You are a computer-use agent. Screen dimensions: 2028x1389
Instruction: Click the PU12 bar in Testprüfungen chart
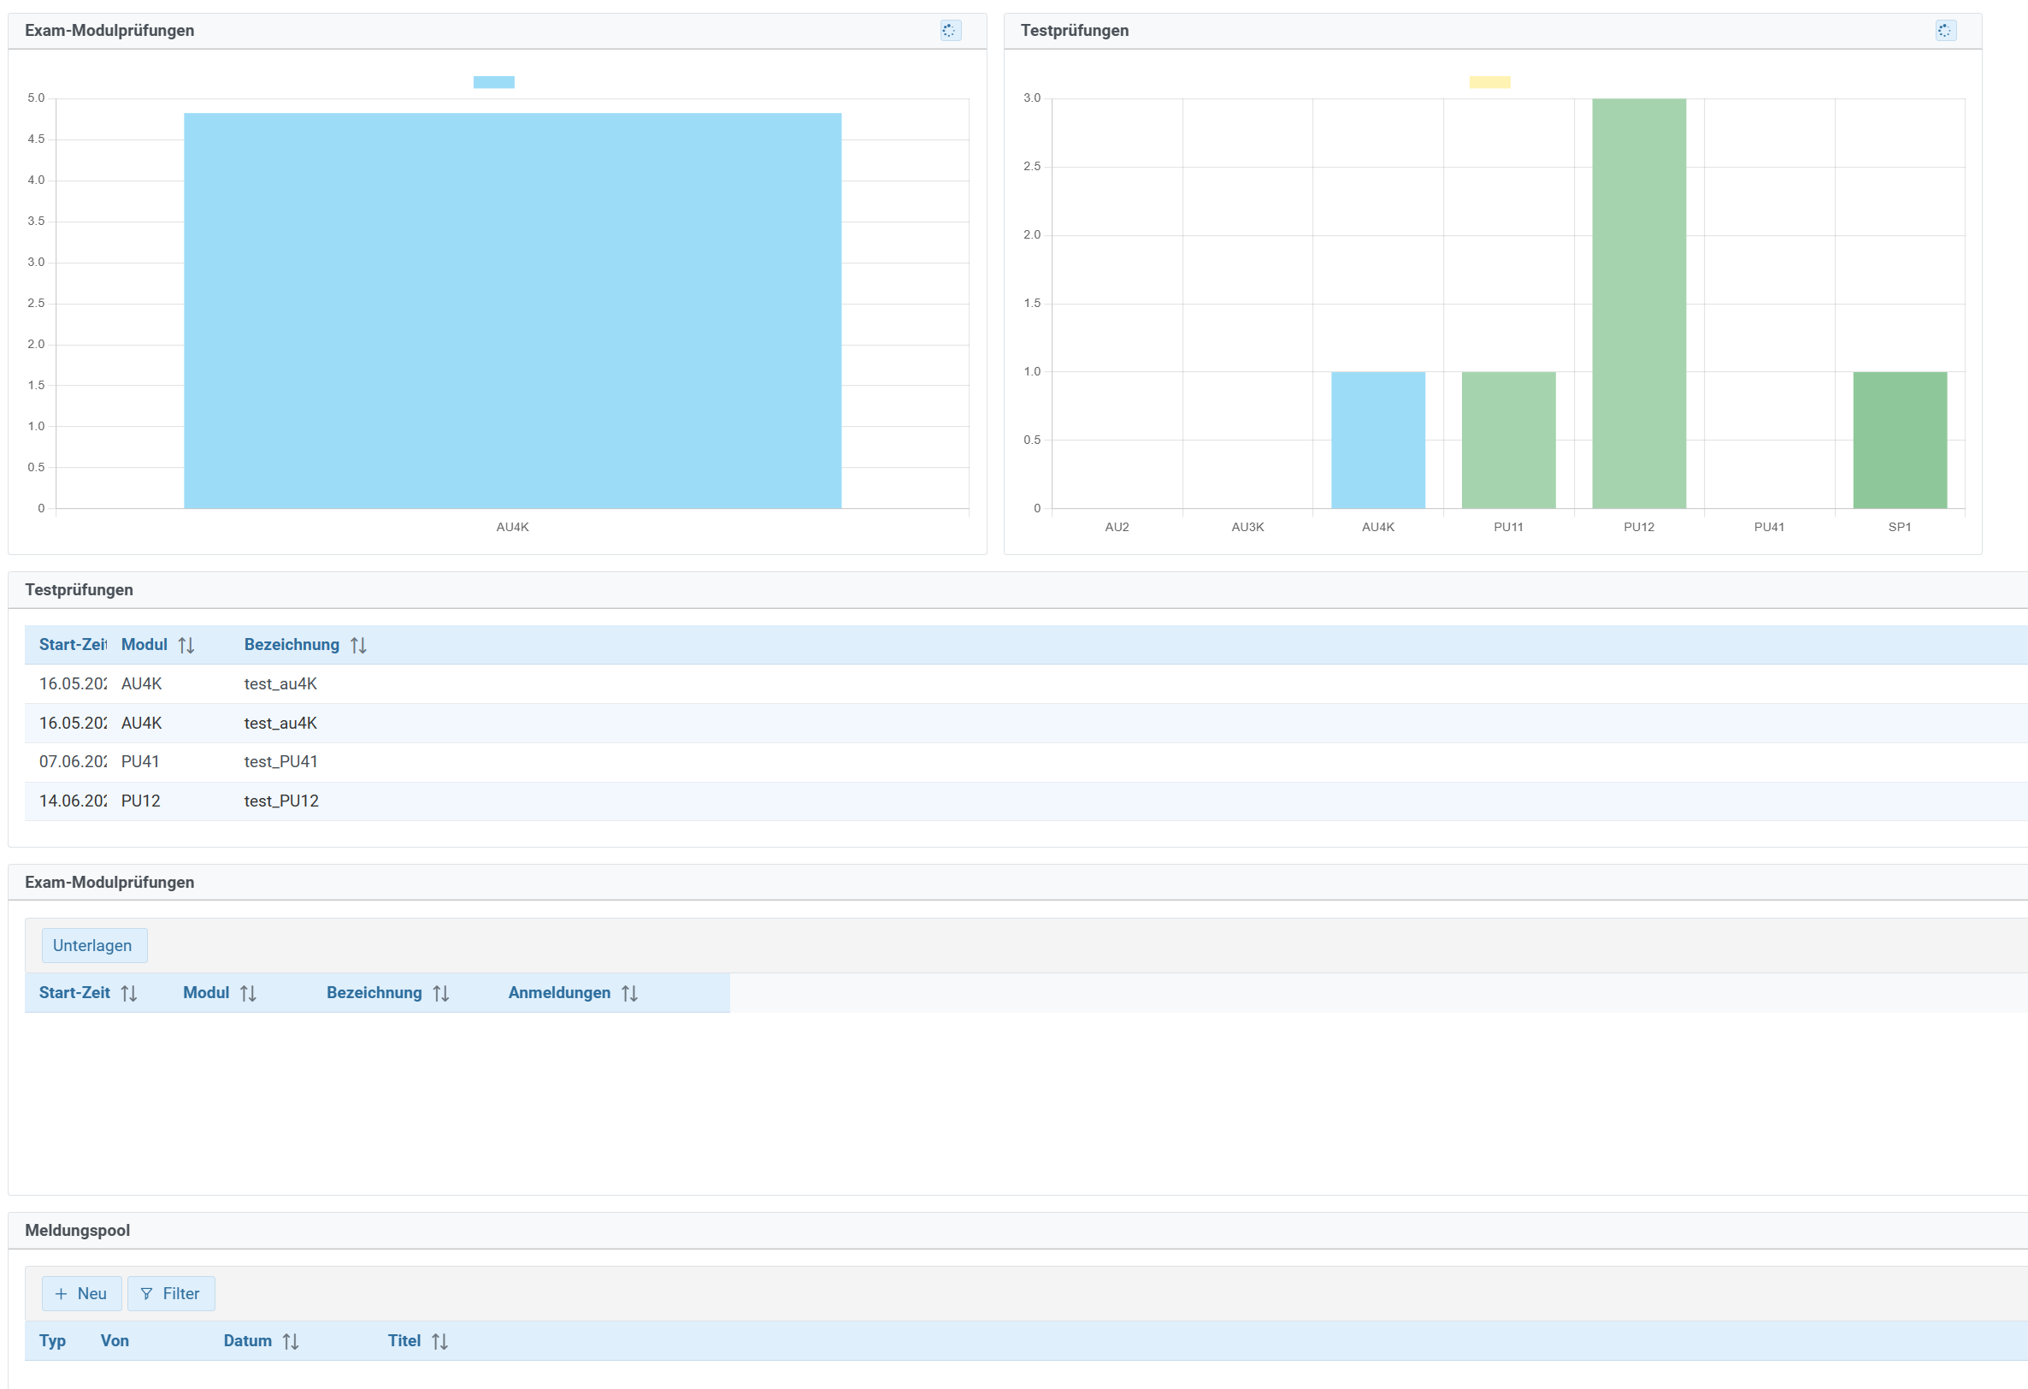pyautogui.click(x=1639, y=304)
